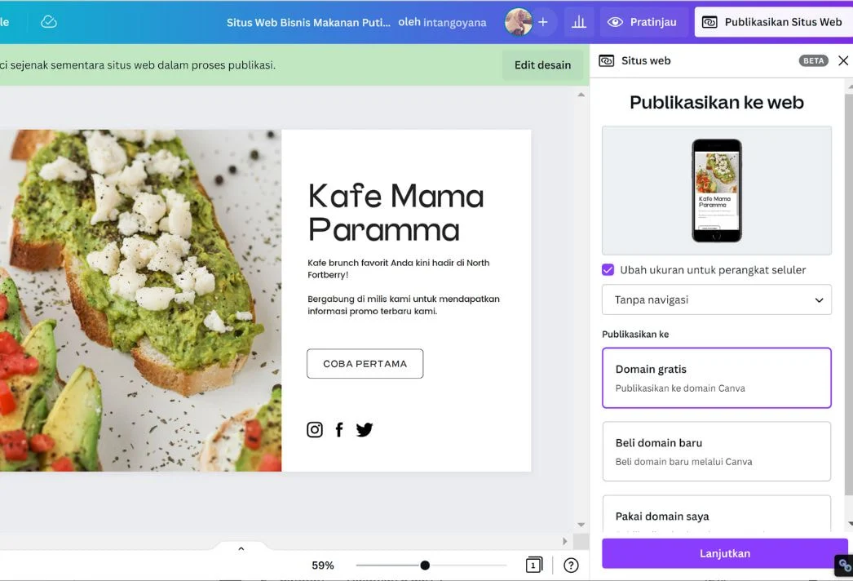The width and height of the screenshot is (853, 581).
Task: Click the Publikasikan ke label
Action: coord(635,335)
